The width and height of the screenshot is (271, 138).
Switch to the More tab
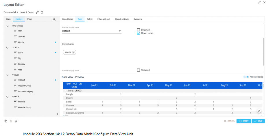pyautogui.click(x=30, y=19)
